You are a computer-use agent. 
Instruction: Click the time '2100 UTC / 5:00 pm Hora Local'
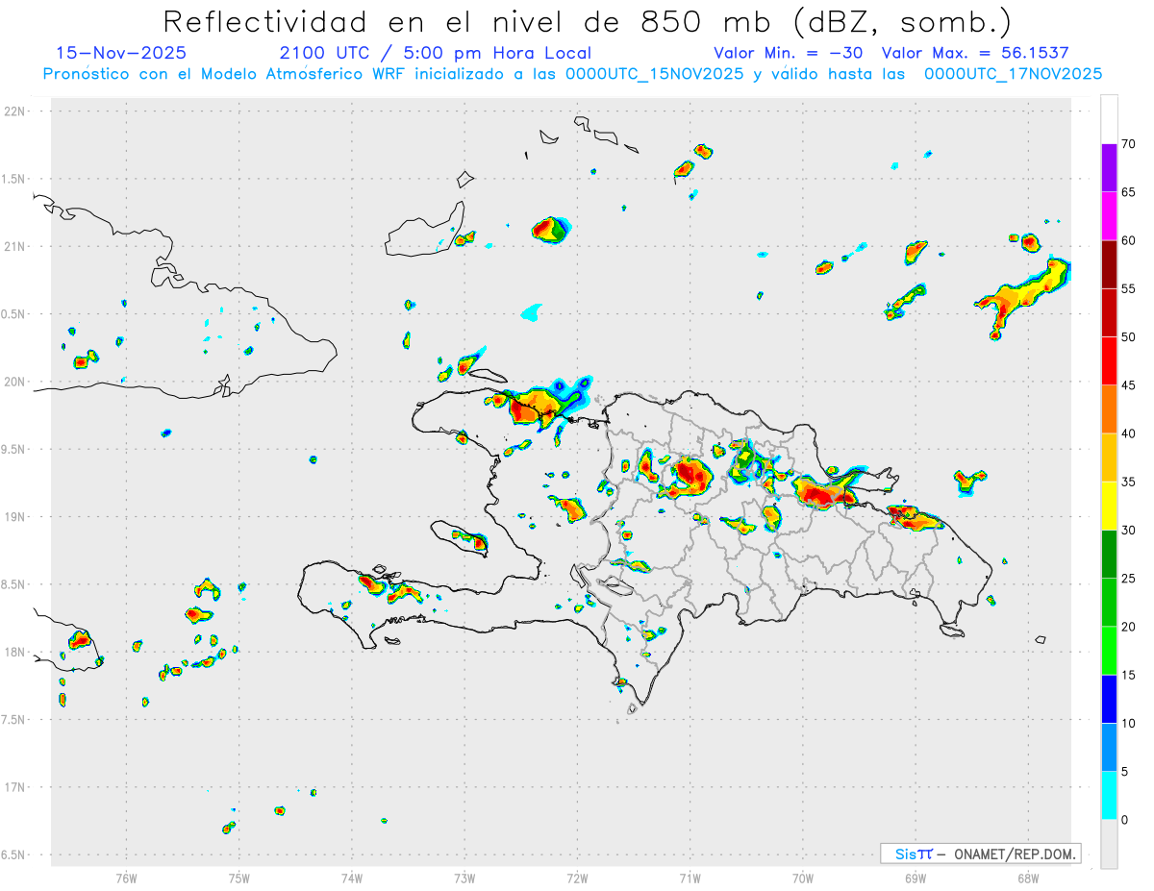click(x=436, y=53)
